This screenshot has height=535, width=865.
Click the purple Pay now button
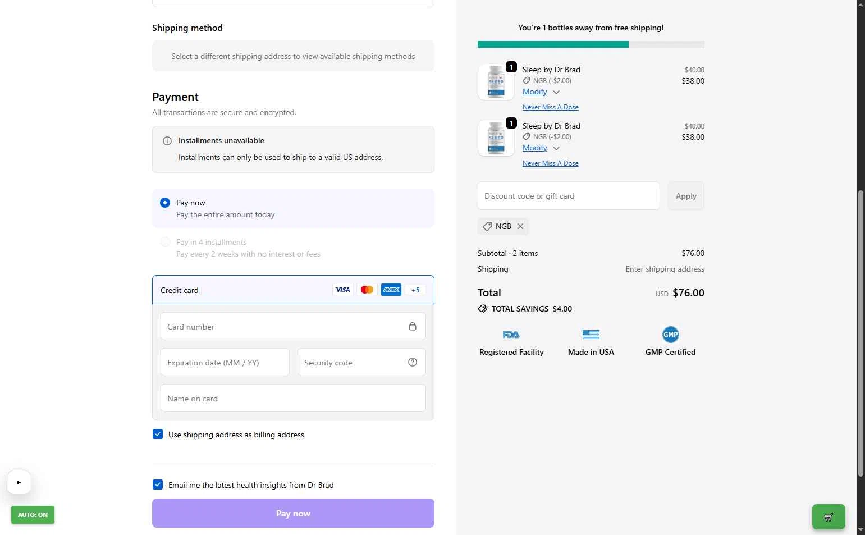(x=293, y=513)
